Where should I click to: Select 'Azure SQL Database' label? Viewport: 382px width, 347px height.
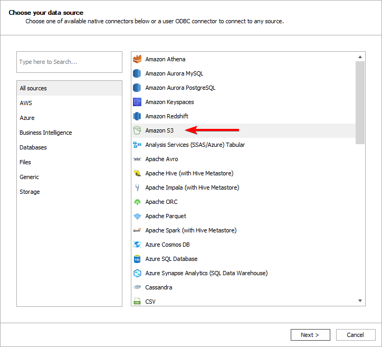click(171, 259)
